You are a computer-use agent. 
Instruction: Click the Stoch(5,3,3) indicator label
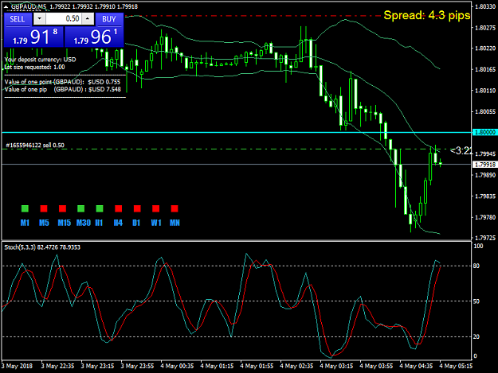click(x=42, y=247)
